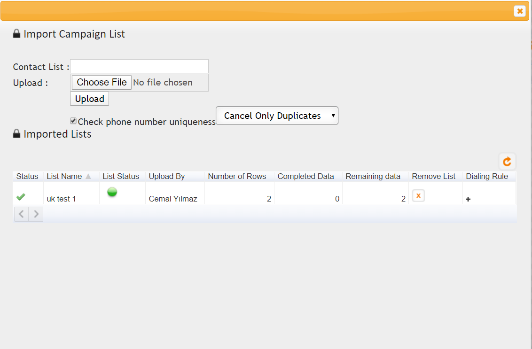Click Remaining data column header
This screenshot has height=349, width=532.
pos(375,176)
